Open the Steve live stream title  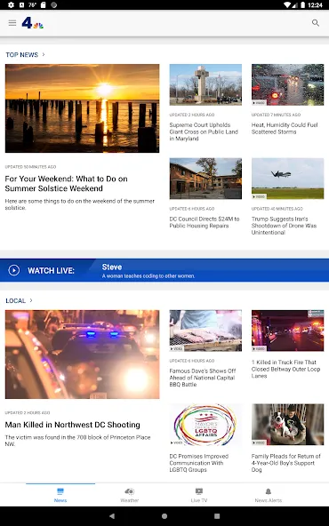point(112,267)
